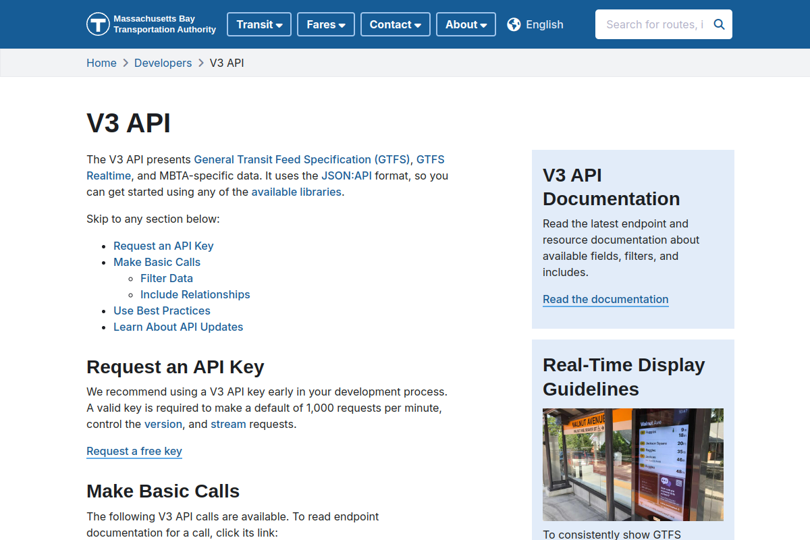Jump to Learn About API Updates
The height and width of the screenshot is (540, 810).
(x=178, y=327)
